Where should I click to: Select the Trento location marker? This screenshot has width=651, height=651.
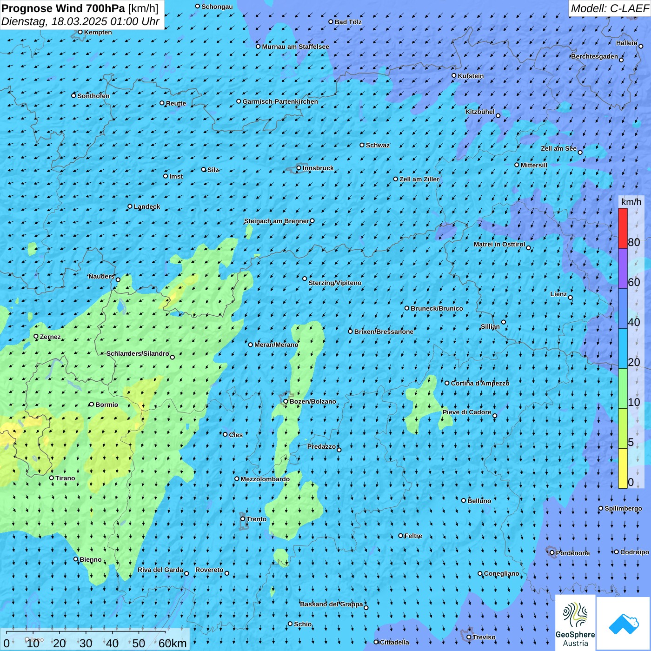pyautogui.click(x=243, y=519)
